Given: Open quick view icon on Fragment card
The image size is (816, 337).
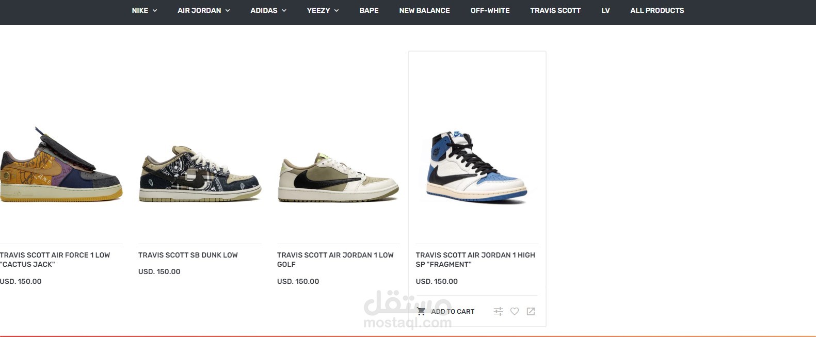Looking at the screenshot, I should tap(531, 312).
